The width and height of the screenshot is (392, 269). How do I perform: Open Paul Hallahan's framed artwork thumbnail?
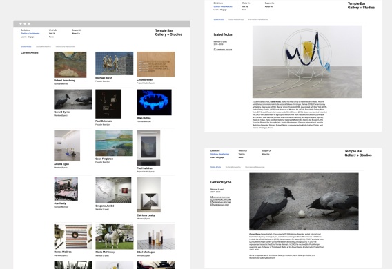(x=148, y=148)
